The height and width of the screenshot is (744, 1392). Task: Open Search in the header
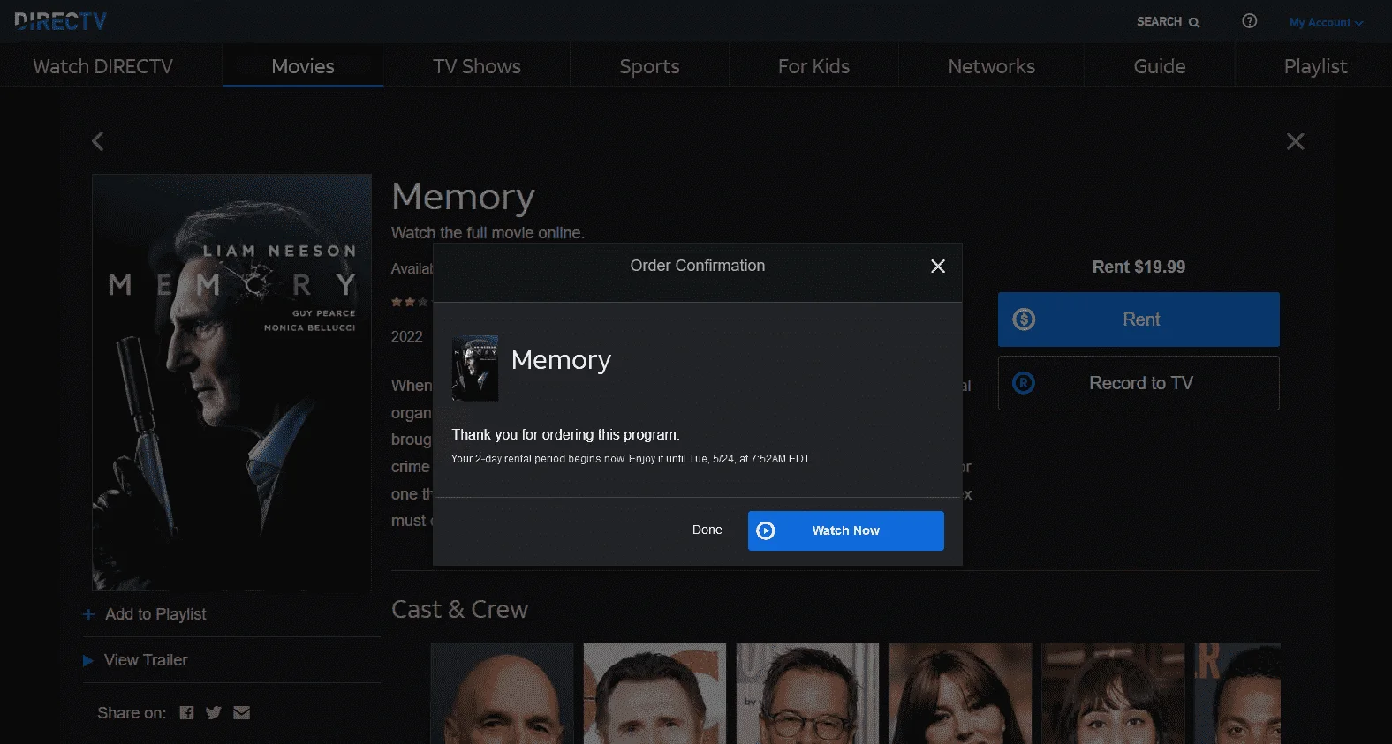point(1167,22)
